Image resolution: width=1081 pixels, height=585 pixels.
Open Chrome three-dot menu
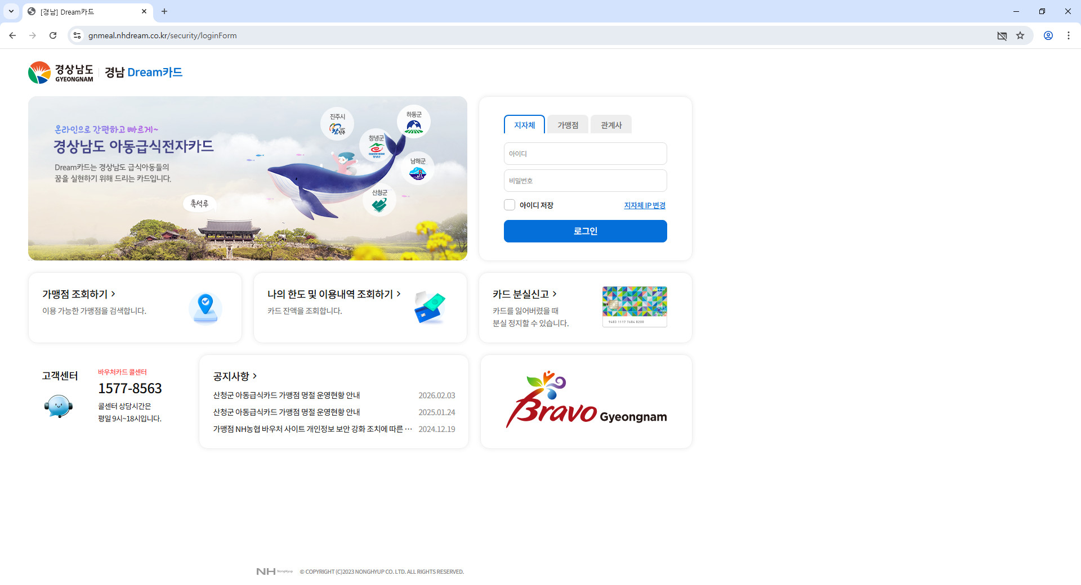(1069, 35)
